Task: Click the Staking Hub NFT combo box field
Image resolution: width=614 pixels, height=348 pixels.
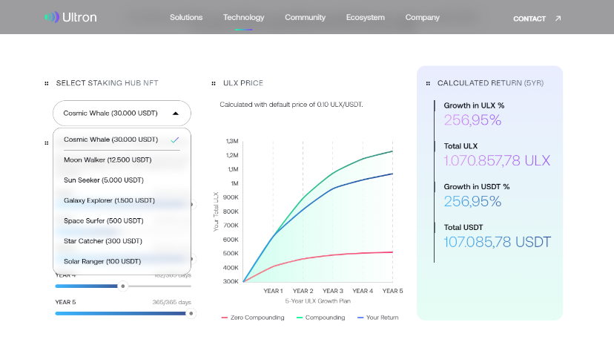Action: click(122, 114)
